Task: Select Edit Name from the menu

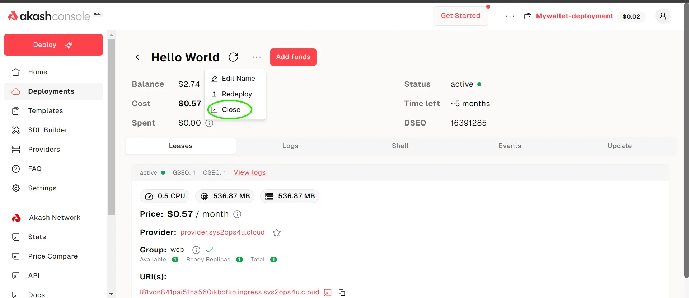Action: tap(238, 79)
